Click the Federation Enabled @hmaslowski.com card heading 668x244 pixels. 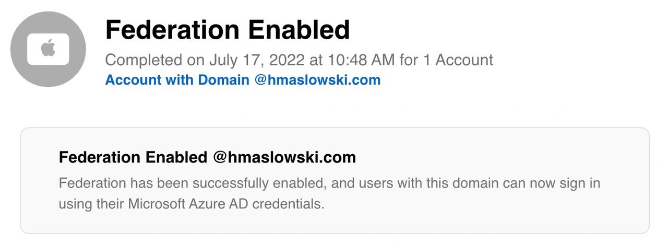(207, 157)
